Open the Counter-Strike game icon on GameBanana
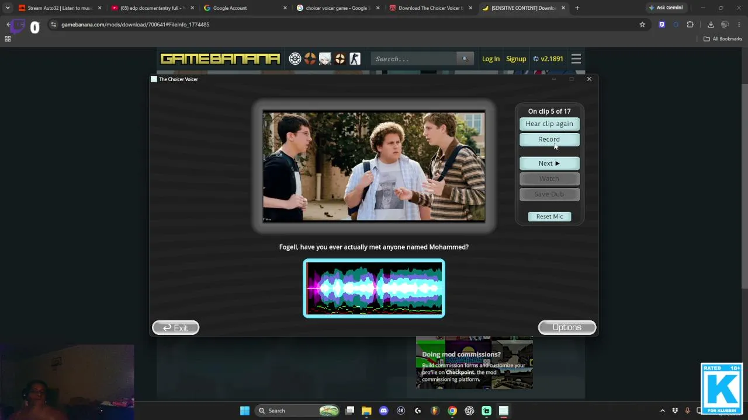 (x=355, y=59)
